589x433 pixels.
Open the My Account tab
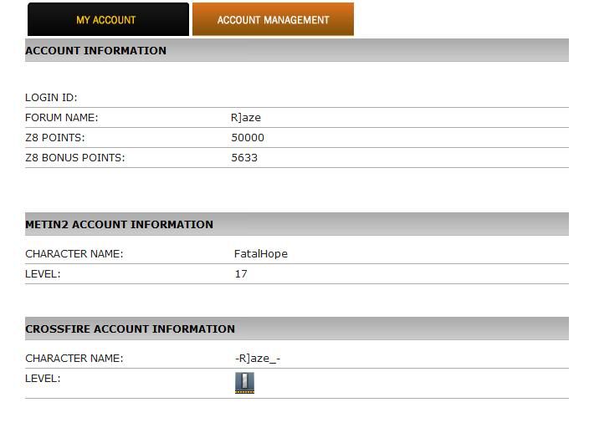point(107,20)
